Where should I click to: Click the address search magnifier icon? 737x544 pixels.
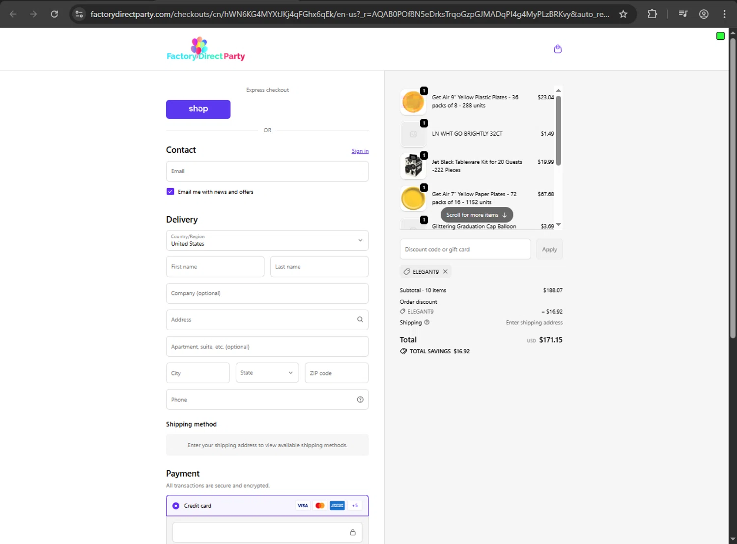pyautogui.click(x=360, y=319)
